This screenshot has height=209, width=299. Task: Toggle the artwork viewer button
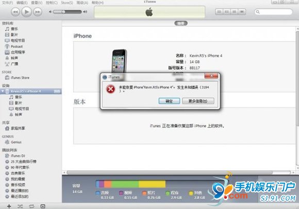pos(43,206)
